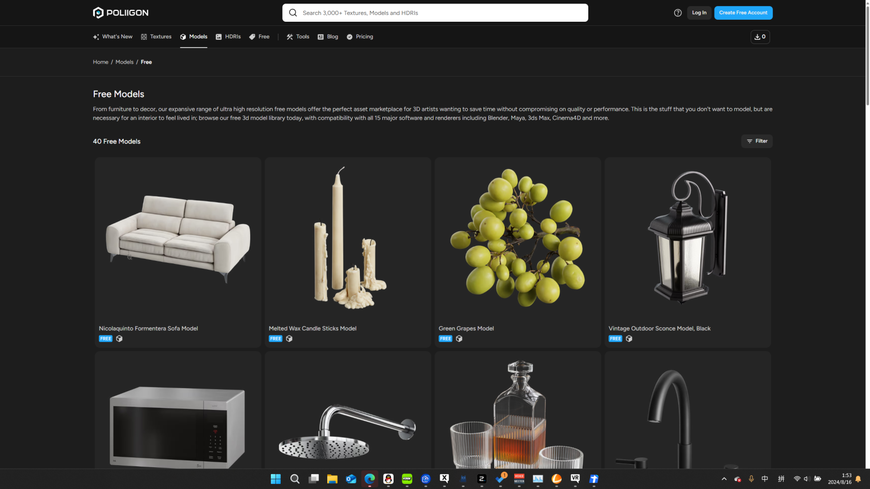
Task: Open the Wi-Fi network tray icon
Action: 797,479
